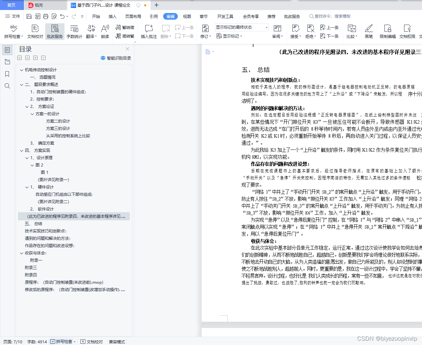
Task: Collapse the 四、方案实现 outline section
Action: pyautogui.click(x=21, y=150)
